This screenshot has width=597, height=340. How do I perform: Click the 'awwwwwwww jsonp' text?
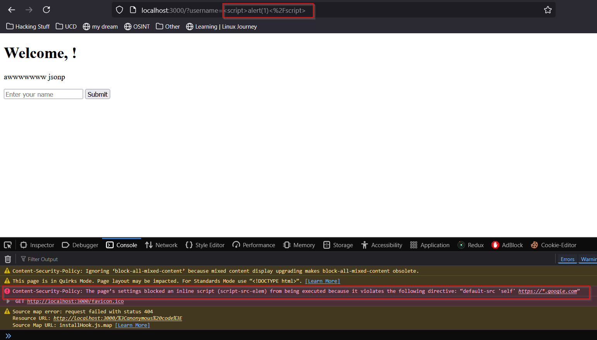(x=34, y=77)
